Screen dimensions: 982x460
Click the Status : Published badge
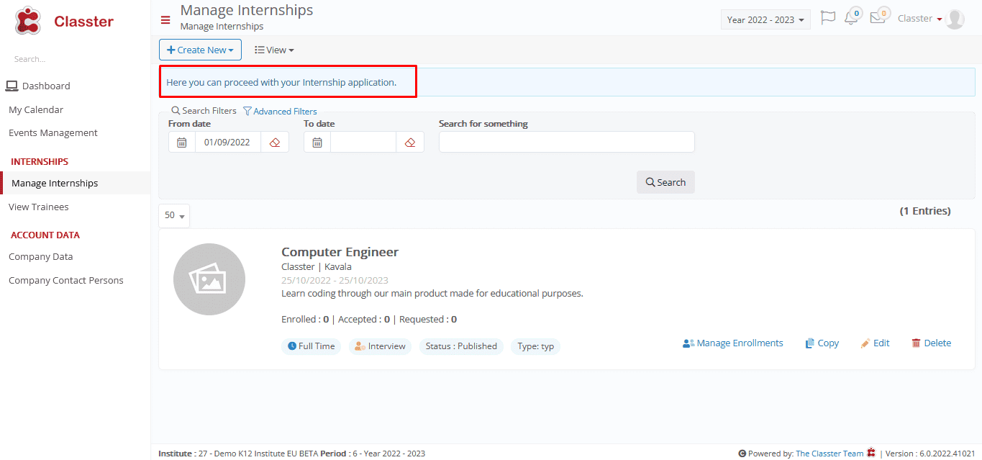[461, 346]
